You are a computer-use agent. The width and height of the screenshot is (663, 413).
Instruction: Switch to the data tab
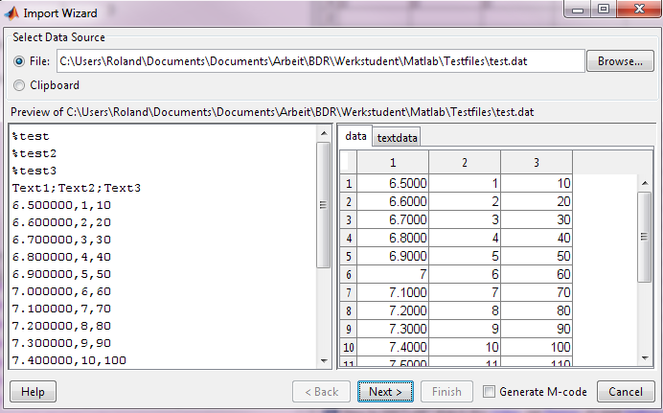pyautogui.click(x=356, y=137)
